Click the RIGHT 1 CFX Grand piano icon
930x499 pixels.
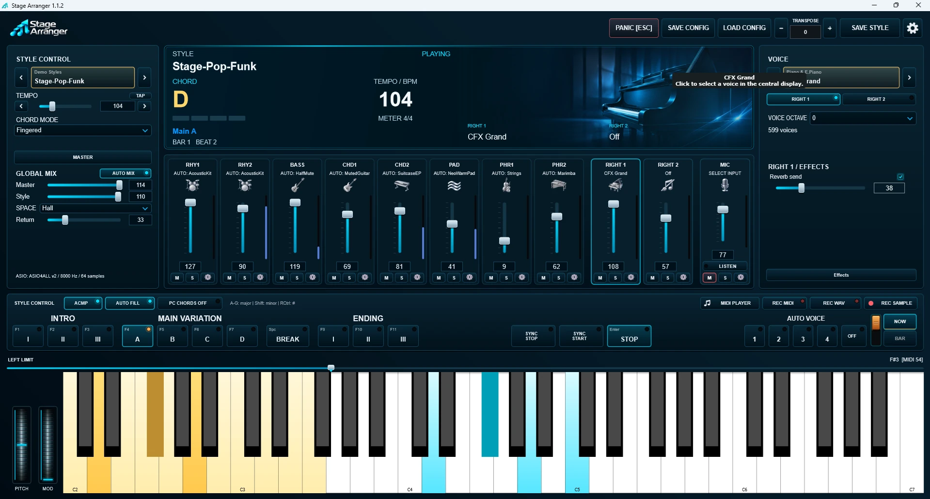point(615,185)
